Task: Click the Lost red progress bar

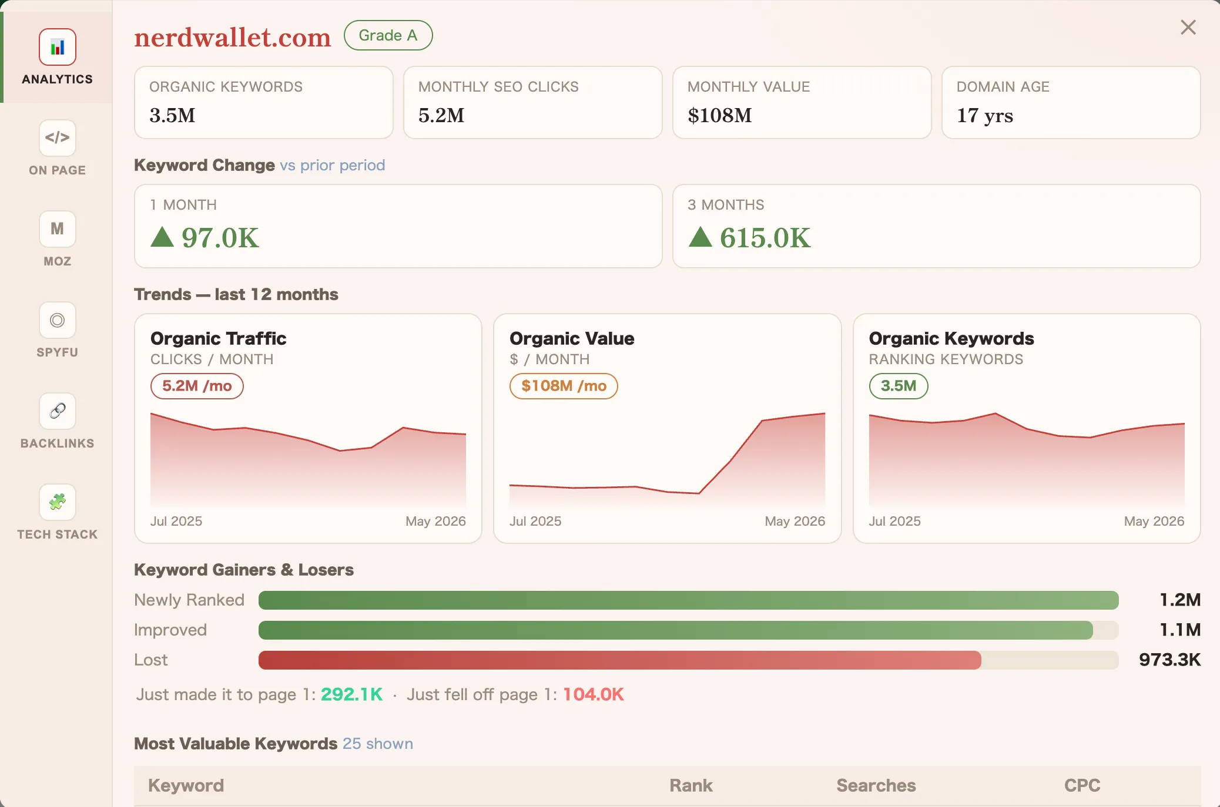Action: coord(620,660)
